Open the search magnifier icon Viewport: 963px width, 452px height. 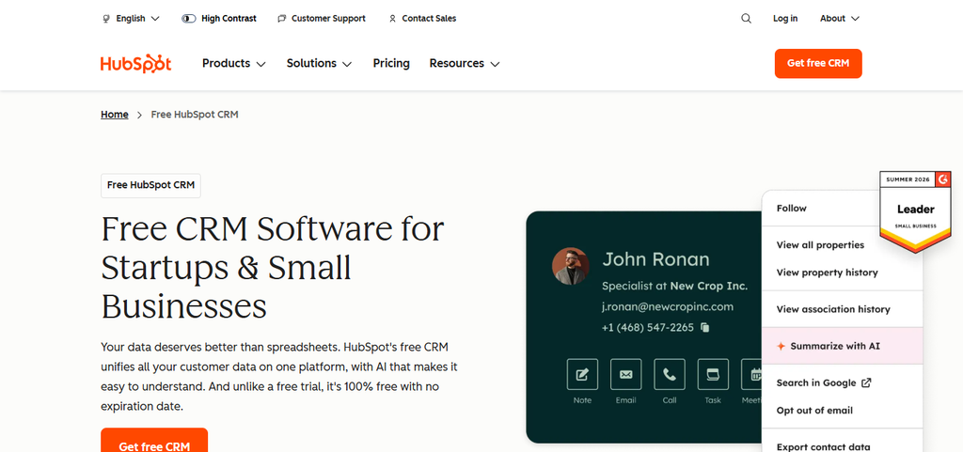coord(746,19)
